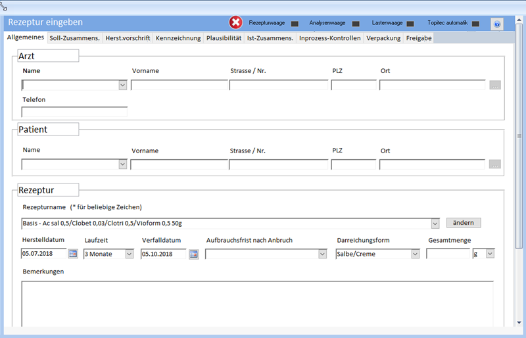
Task: Toggle the Analysenwaage indicator
Action: [356, 24]
